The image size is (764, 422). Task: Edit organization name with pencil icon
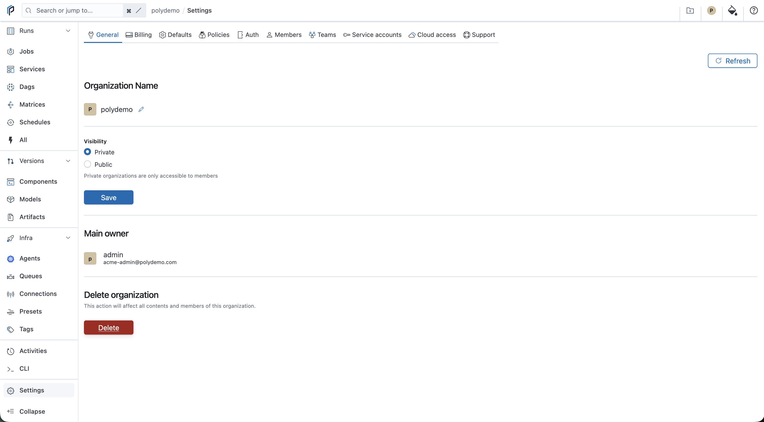141,109
